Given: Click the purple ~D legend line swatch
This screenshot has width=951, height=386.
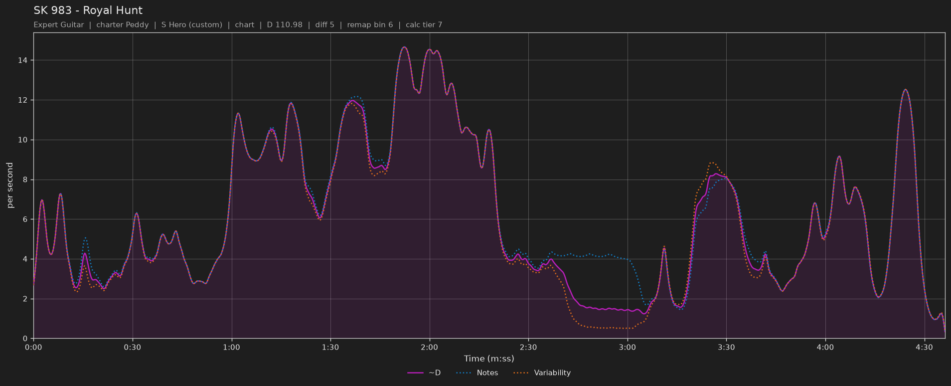Looking at the screenshot, I should [x=415, y=373].
